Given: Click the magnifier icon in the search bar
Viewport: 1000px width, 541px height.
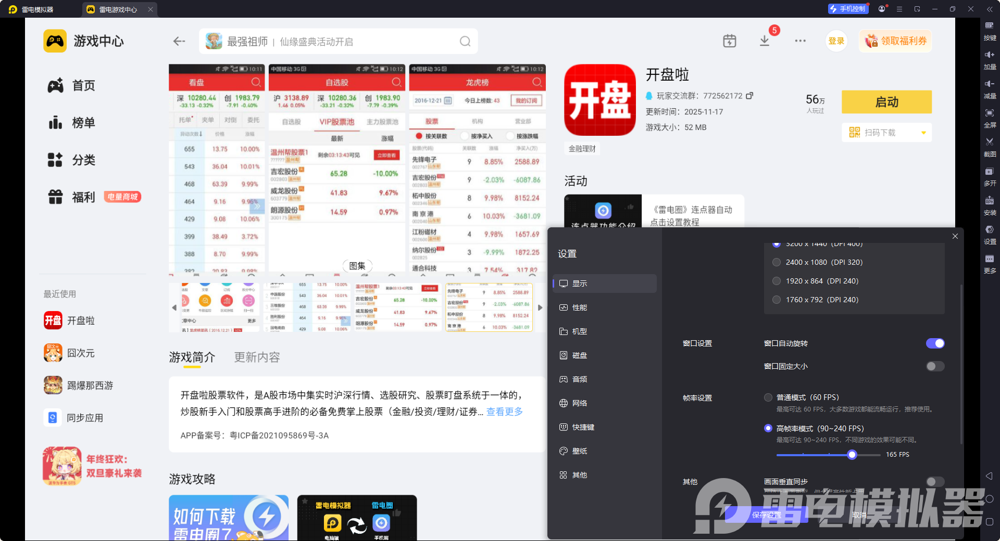Looking at the screenshot, I should [465, 41].
